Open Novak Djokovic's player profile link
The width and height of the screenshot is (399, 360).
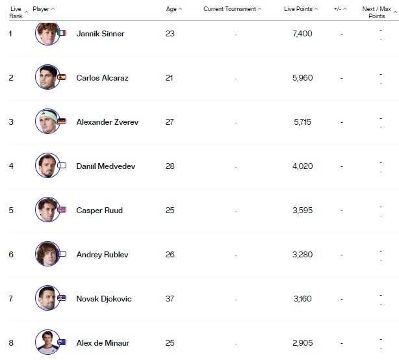point(104,299)
